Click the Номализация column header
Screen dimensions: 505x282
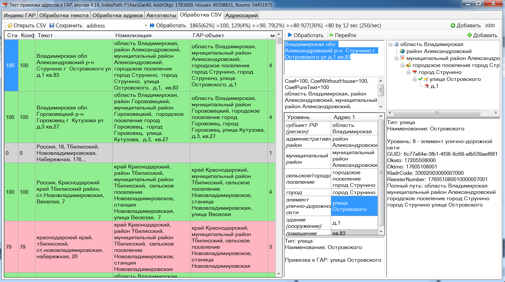point(133,35)
